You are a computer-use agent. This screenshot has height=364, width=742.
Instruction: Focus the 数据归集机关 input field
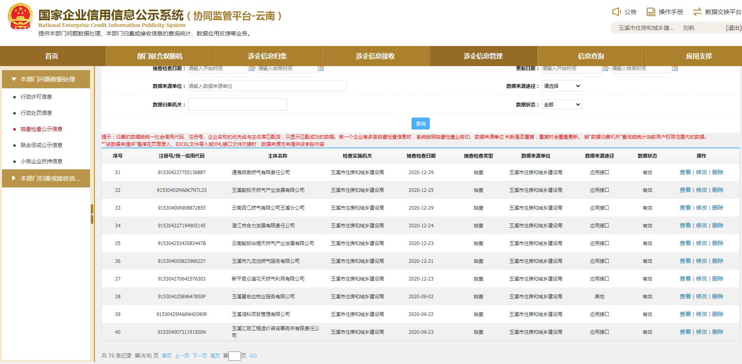pyautogui.click(x=238, y=104)
